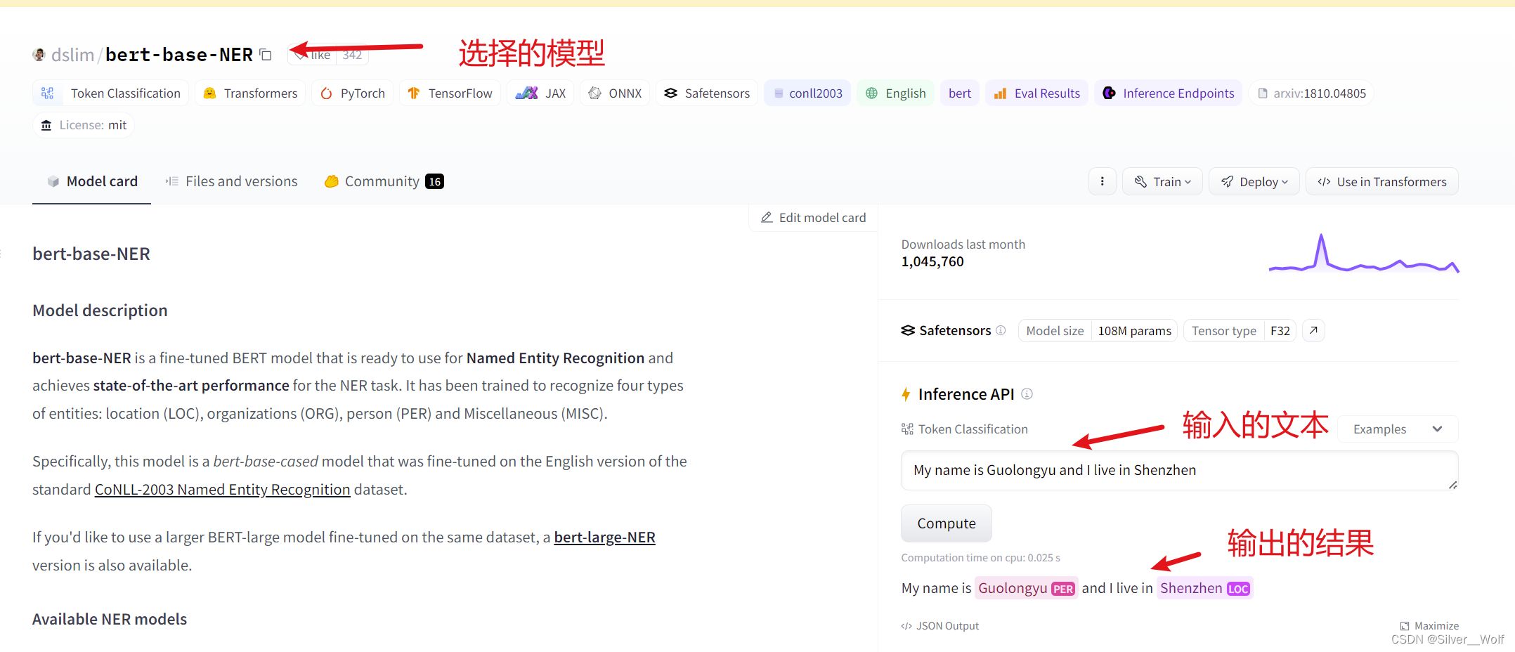
Task: Select the Transformers library tag
Action: (x=250, y=93)
